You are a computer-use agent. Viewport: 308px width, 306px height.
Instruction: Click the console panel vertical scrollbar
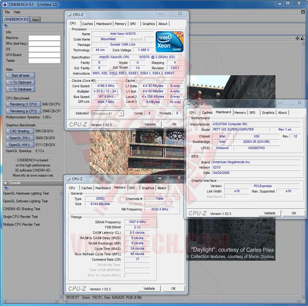(x=61, y=245)
